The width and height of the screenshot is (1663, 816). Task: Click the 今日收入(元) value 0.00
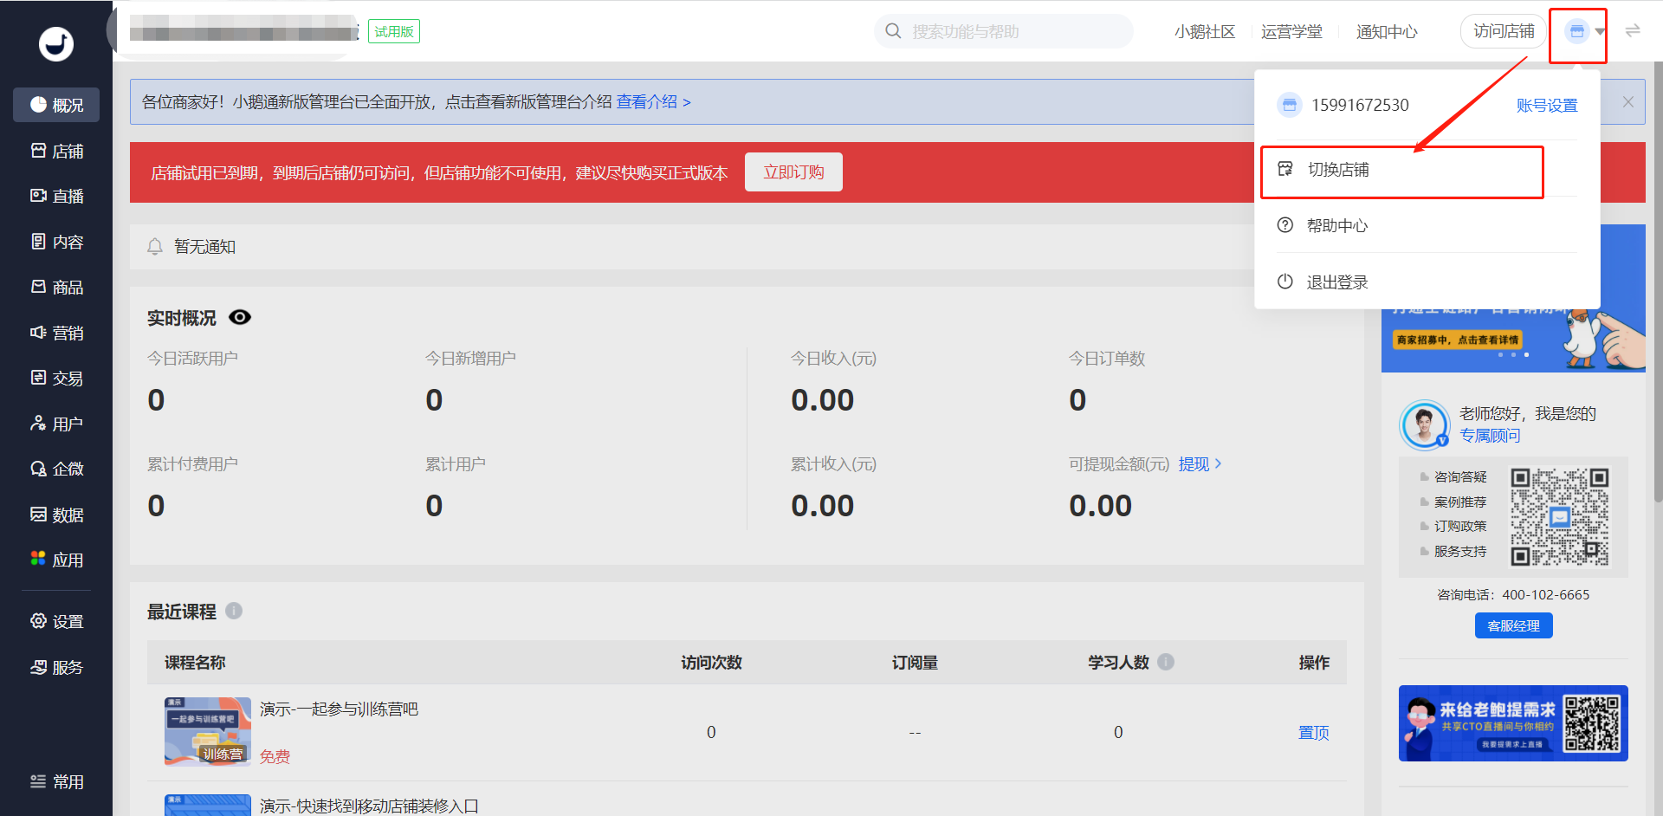[x=822, y=400]
